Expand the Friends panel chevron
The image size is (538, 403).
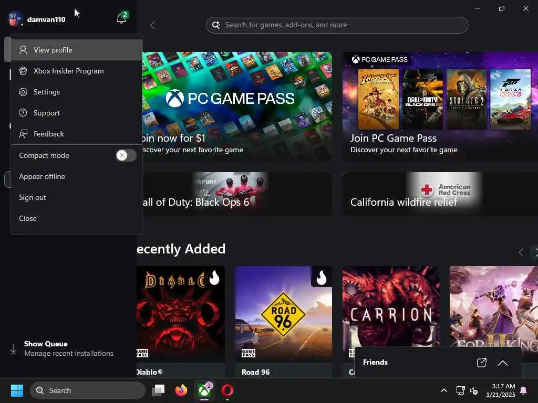pyautogui.click(x=503, y=363)
